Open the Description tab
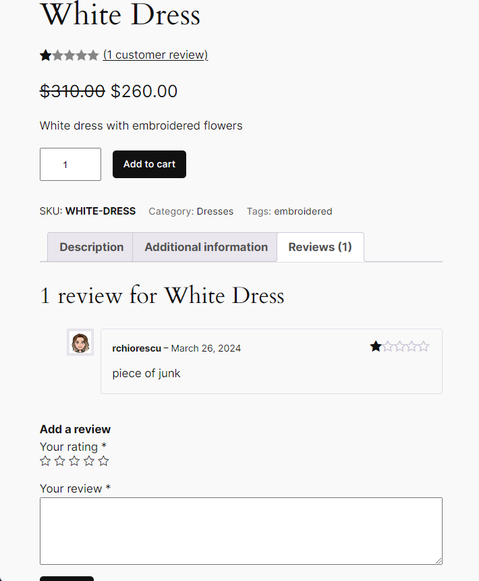Screen dimensions: 479x581 [x=91, y=247]
